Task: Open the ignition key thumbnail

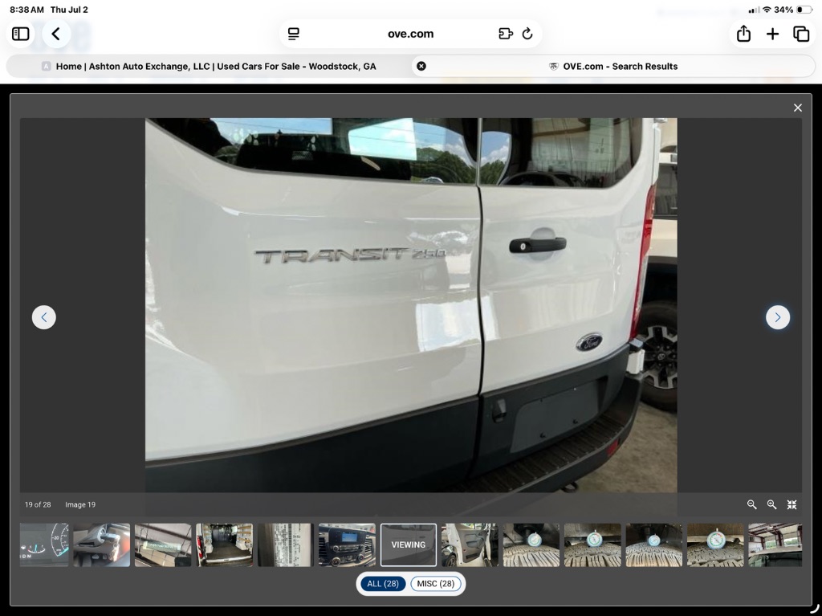Action: [102, 545]
